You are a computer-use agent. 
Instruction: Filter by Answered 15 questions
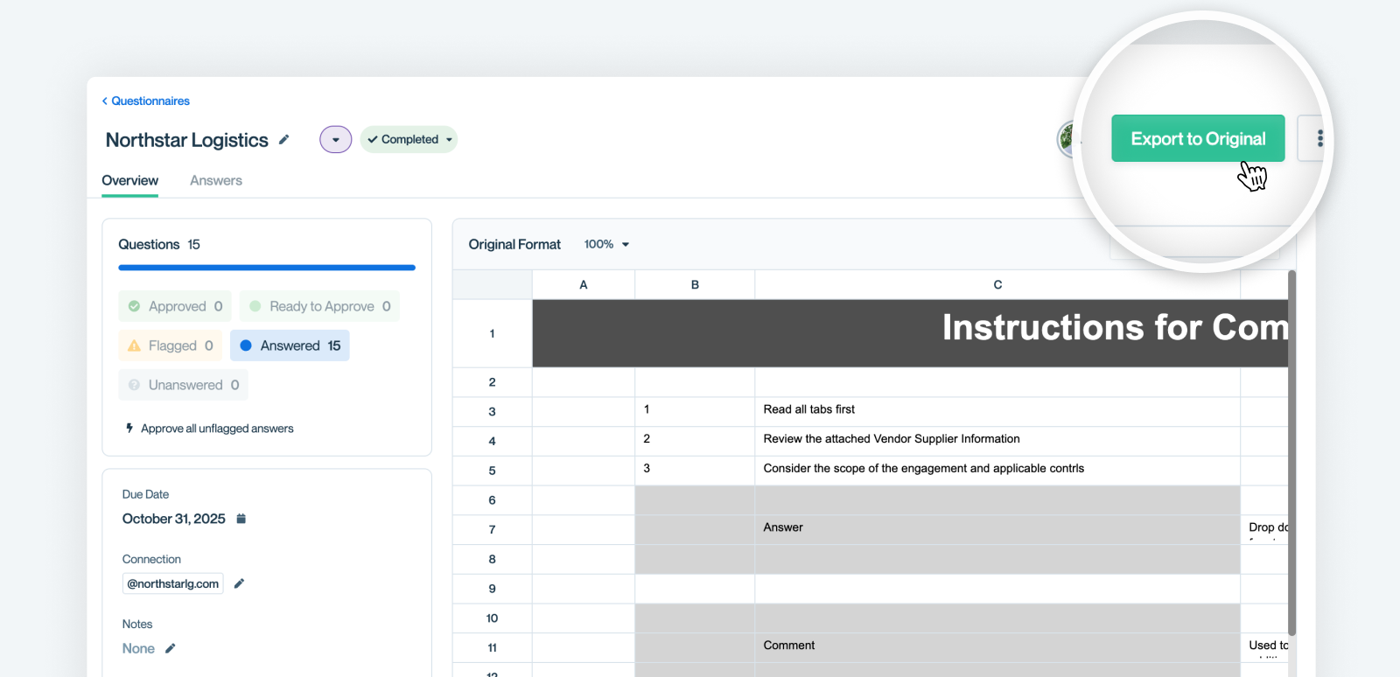pos(290,345)
